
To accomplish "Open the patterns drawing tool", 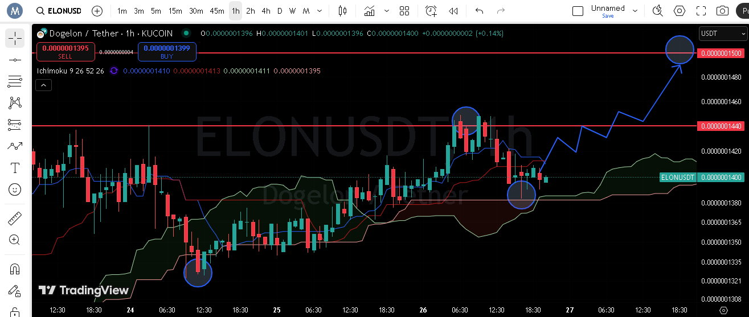I will (15, 103).
